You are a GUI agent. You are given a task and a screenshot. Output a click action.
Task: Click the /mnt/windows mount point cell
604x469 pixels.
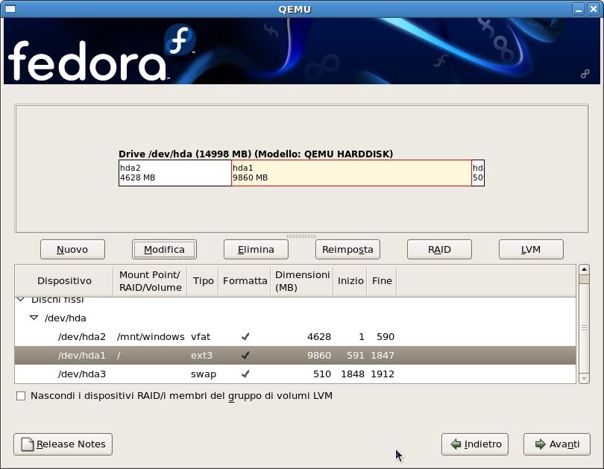pos(151,336)
